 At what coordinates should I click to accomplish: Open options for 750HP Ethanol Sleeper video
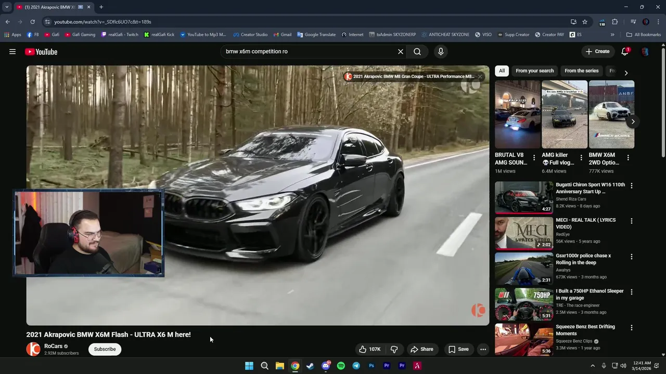(632, 292)
